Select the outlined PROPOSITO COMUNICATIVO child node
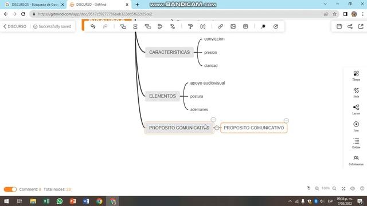367x206 pixels. (253, 128)
